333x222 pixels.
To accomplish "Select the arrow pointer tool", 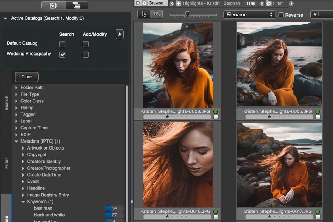I will 144,14.
